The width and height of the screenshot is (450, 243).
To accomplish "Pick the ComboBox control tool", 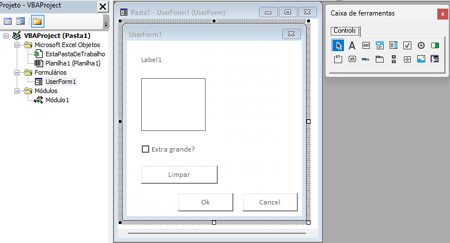I will [380, 45].
